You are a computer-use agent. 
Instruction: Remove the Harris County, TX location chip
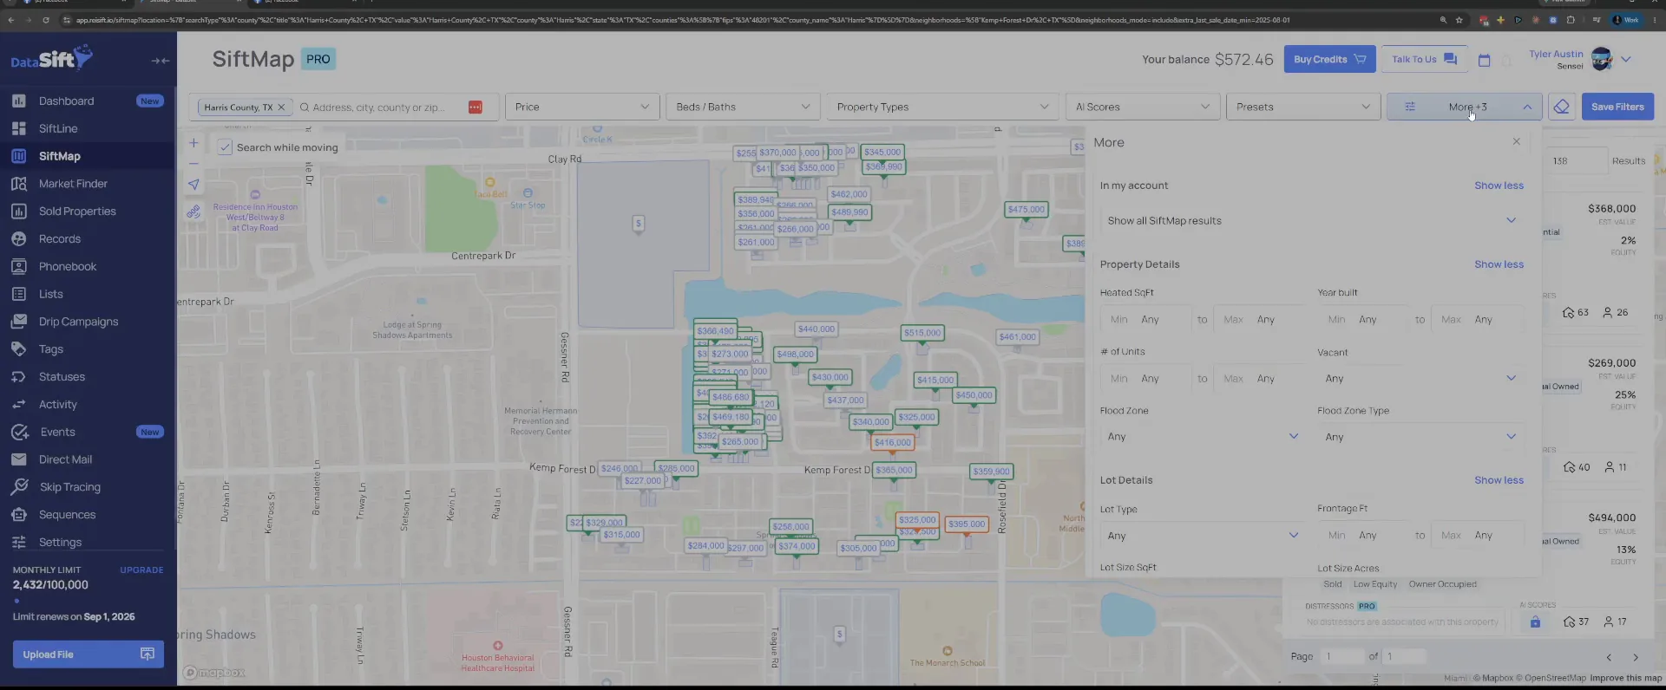(x=281, y=107)
